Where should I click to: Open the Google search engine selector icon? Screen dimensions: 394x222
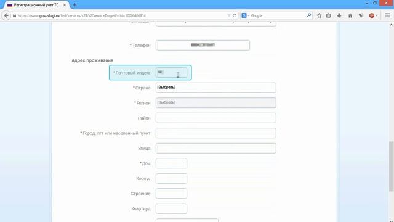tap(244, 15)
